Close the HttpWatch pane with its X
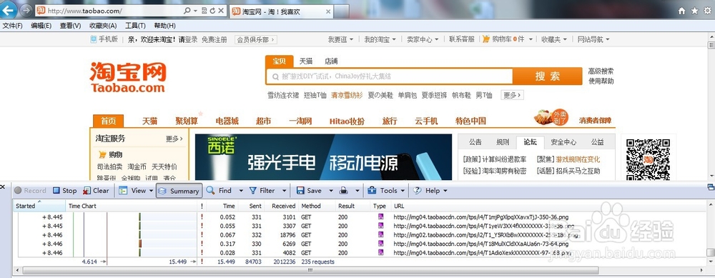 point(2,187)
